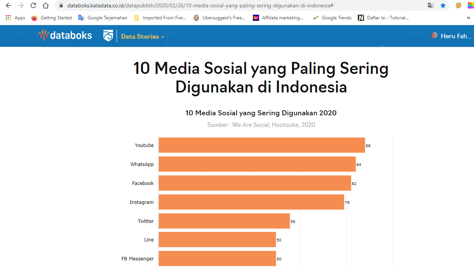This screenshot has height=267, width=474.
Task: Reload the page with the refresh icon
Action: [x=33, y=6]
